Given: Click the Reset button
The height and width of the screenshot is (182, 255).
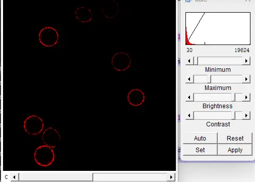Looking at the screenshot, I should click(x=235, y=139).
